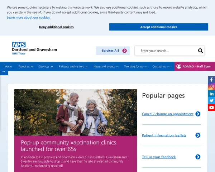Viewport: 215px width, 172px height.
Task: Open Learn more about our cookies link
Action: (28, 18)
